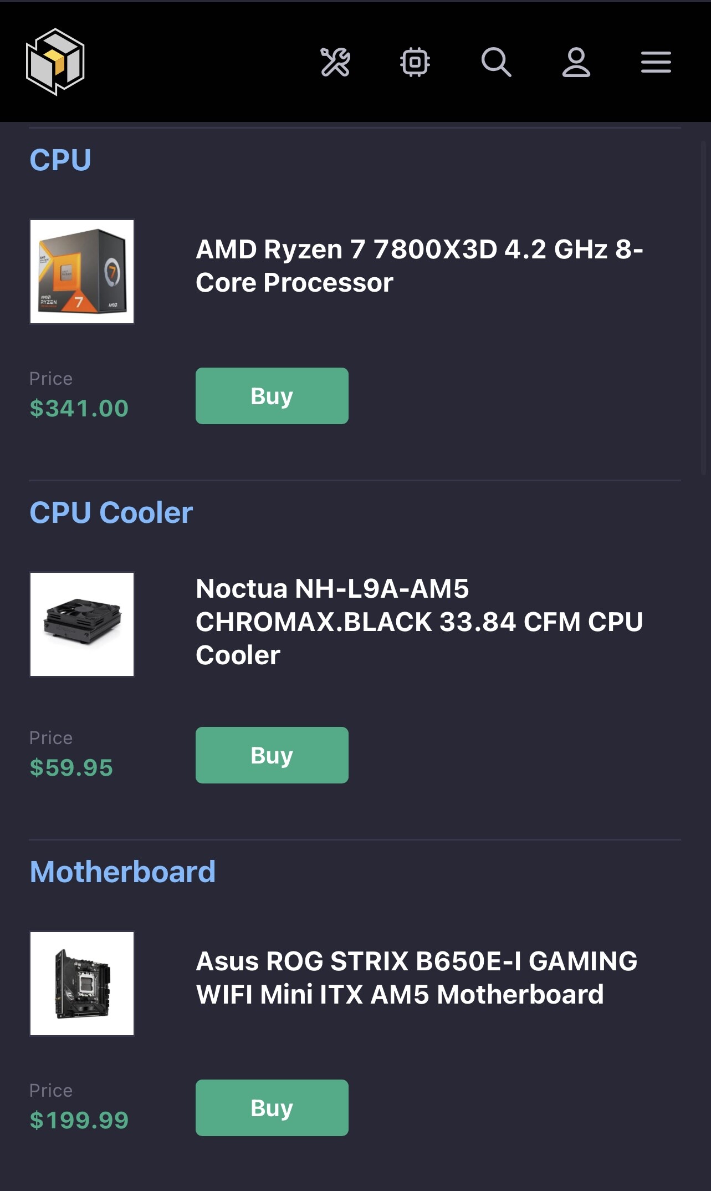
Task: Open the system builder wrench-and-screwdriver icon
Action: click(335, 62)
